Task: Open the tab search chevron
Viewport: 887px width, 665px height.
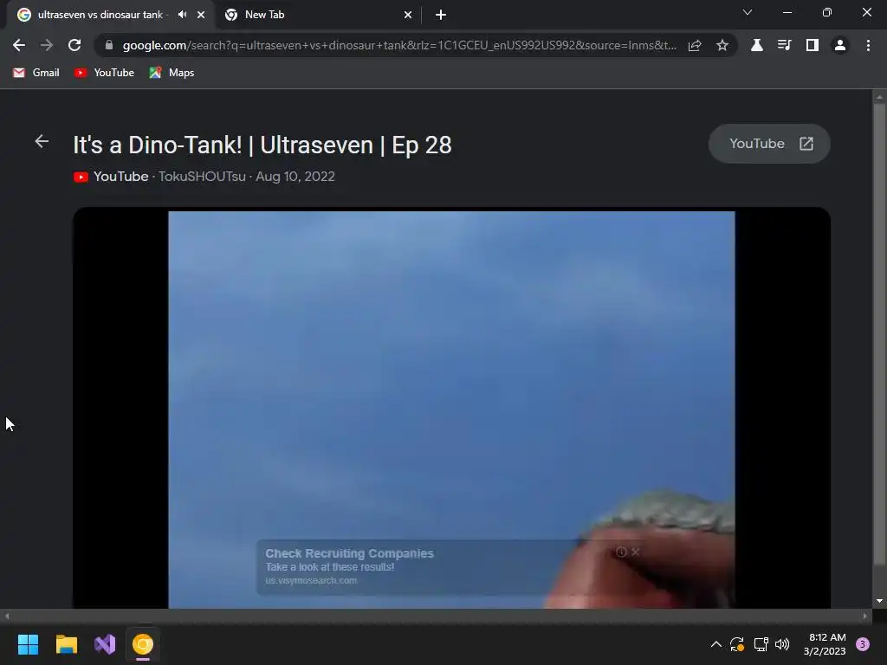Action: (748, 12)
